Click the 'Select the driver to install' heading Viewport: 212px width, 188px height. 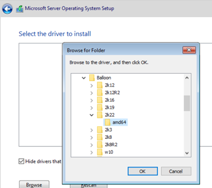tap(55, 34)
